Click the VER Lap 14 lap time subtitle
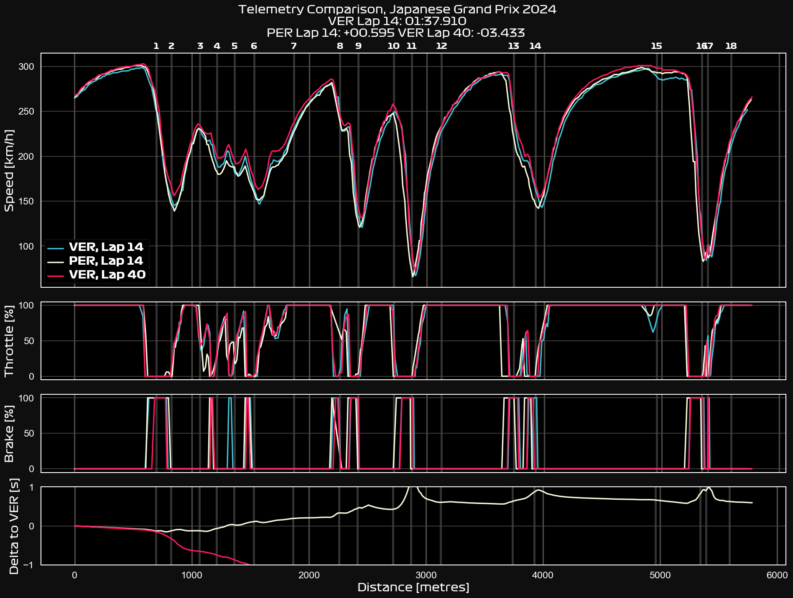793x598 pixels. (x=397, y=21)
